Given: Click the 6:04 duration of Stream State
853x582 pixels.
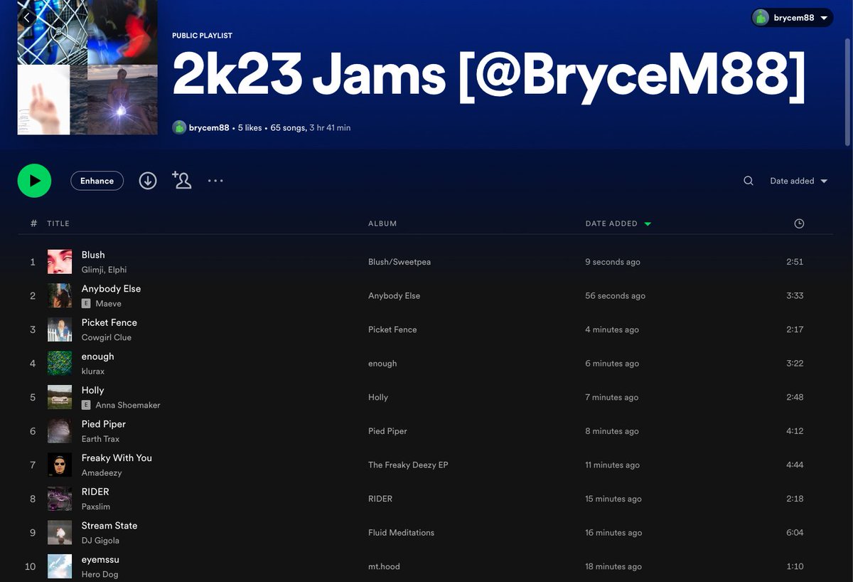Looking at the screenshot, I should [795, 532].
